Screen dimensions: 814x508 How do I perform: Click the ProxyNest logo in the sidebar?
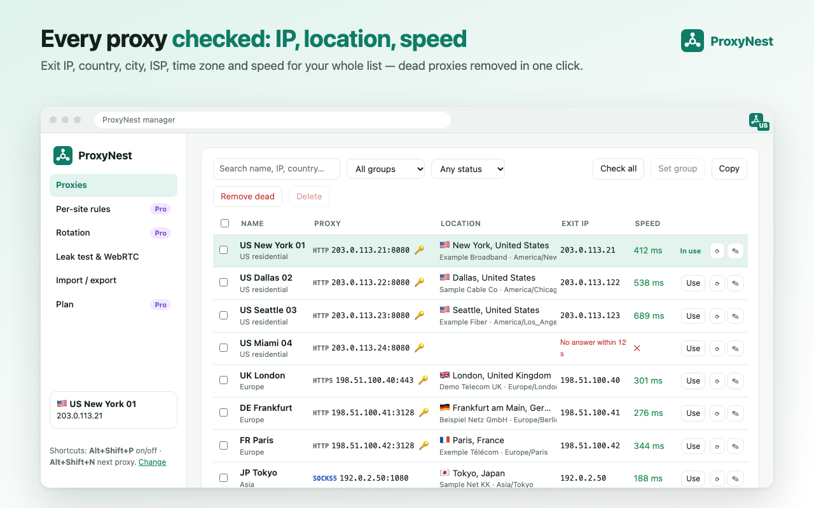coord(63,156)
